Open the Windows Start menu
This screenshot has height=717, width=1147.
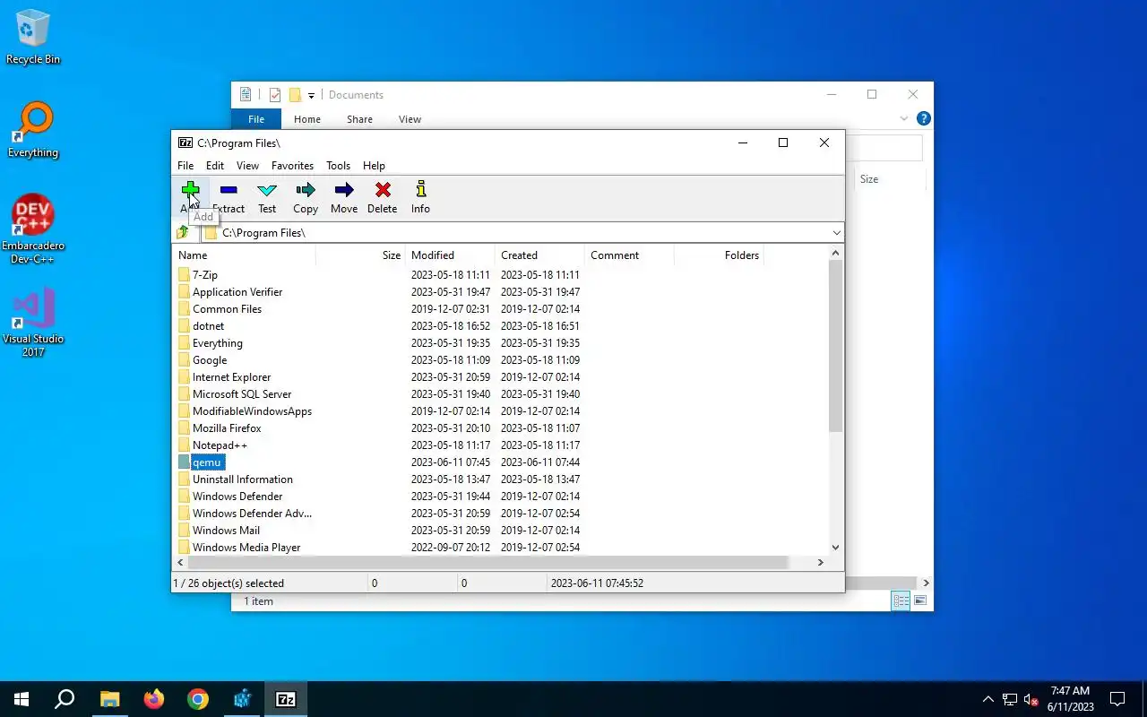(22, 699)
